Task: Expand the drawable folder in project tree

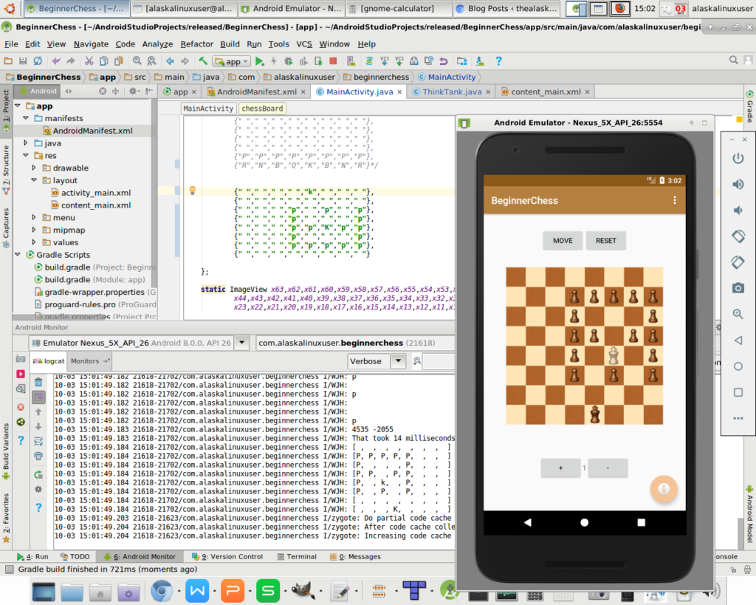Action: (x=34, y=168)
